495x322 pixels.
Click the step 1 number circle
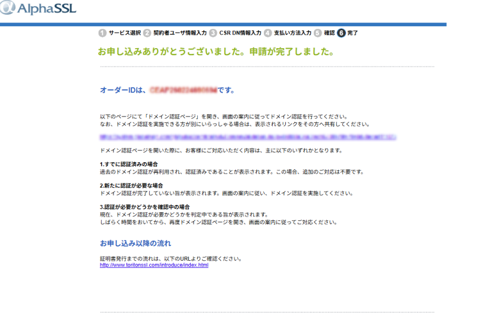point(102,33)
